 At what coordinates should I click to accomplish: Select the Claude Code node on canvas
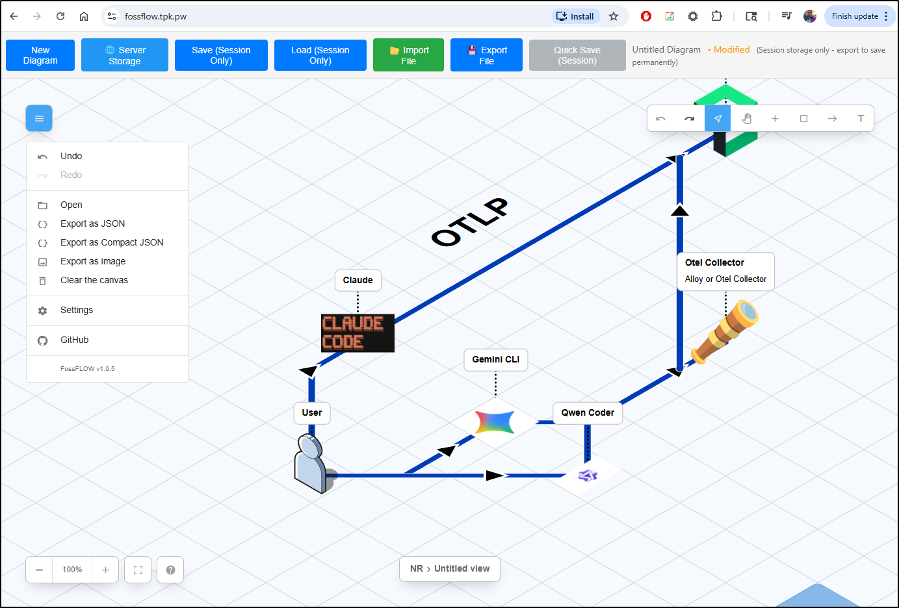coord(358,333)
